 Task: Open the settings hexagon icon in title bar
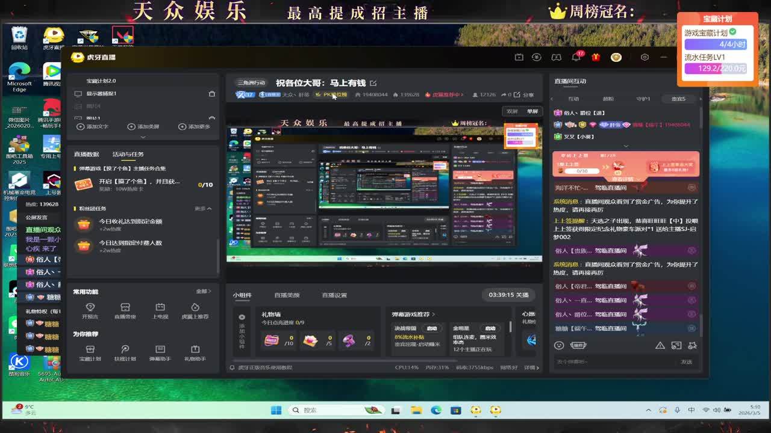(645, 57)
